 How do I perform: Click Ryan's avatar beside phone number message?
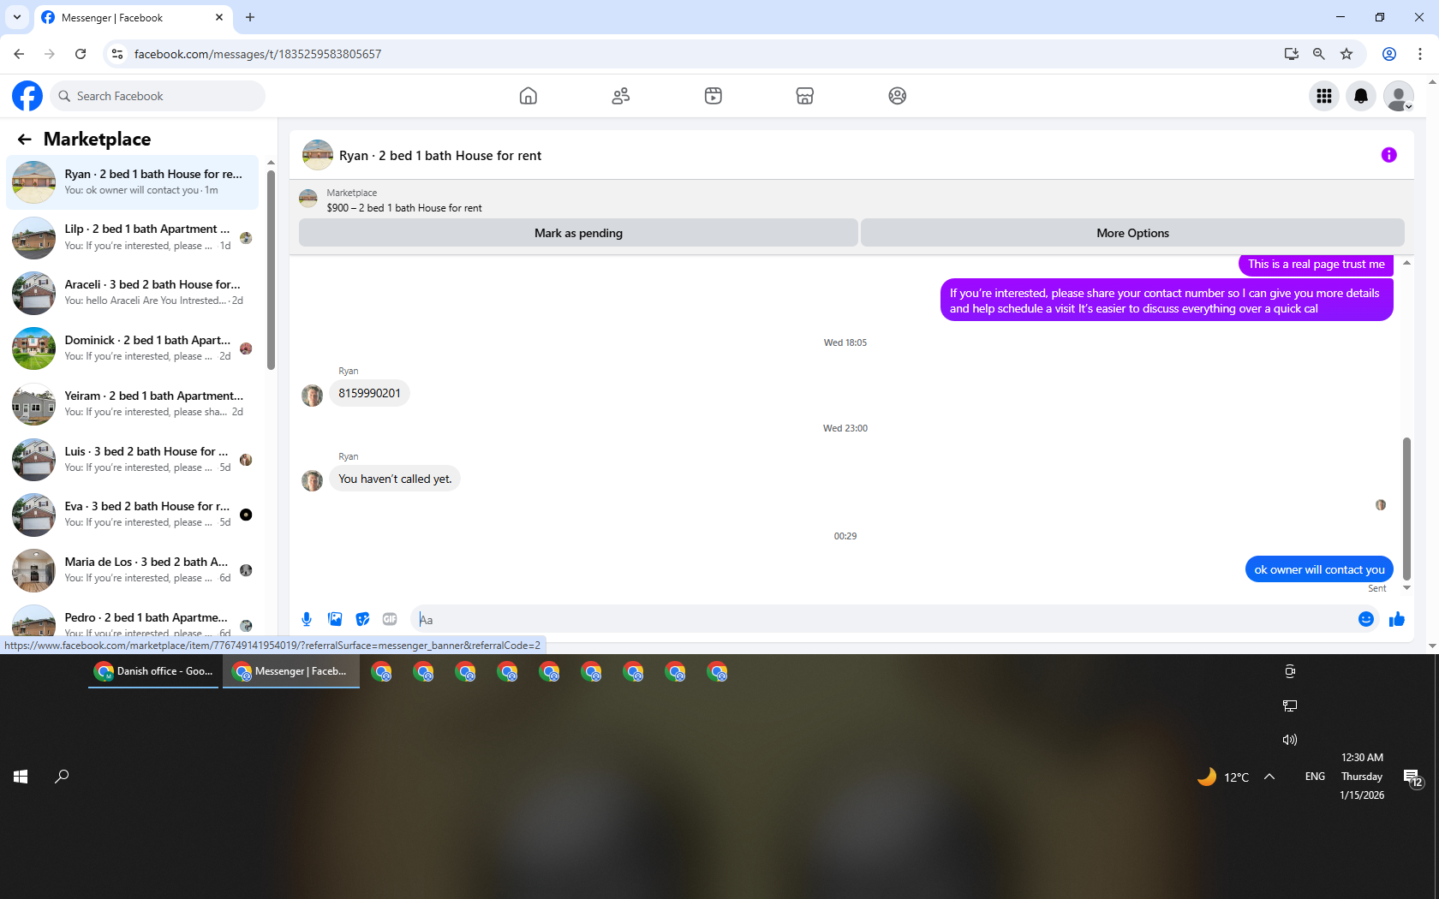[312, 395]
